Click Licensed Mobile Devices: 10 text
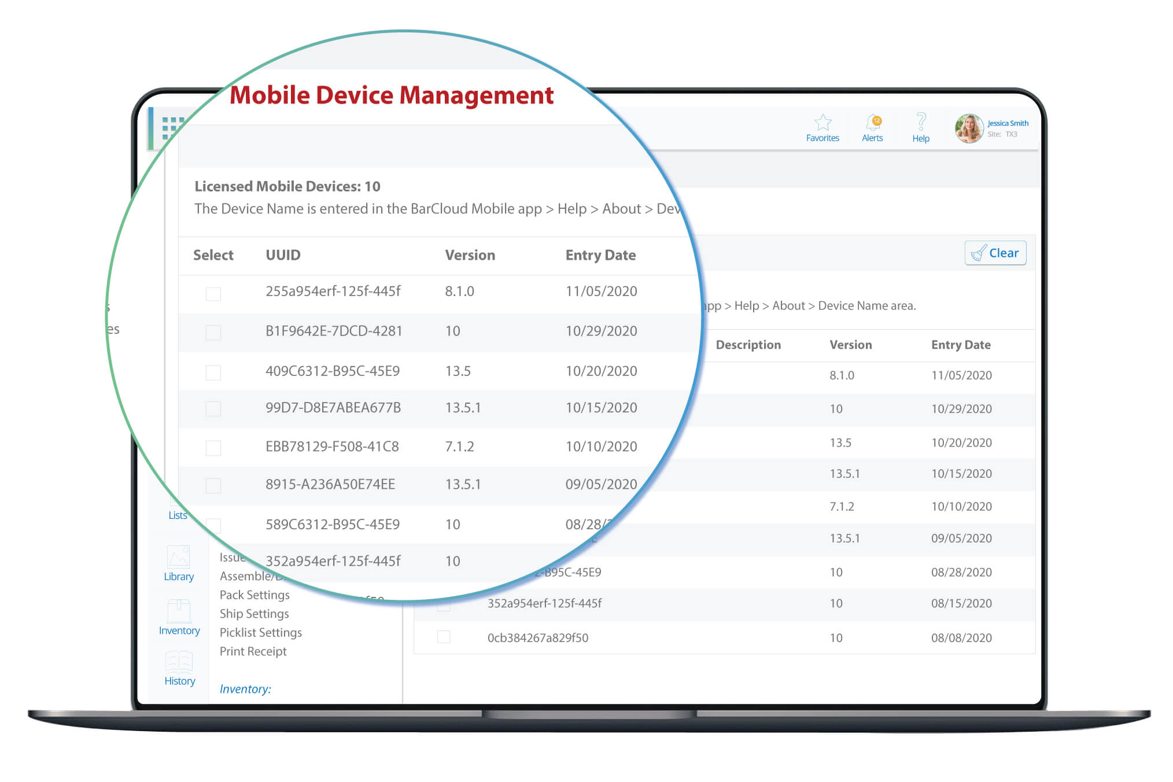Screen dimensions: 1173x782 click(287, 186)
